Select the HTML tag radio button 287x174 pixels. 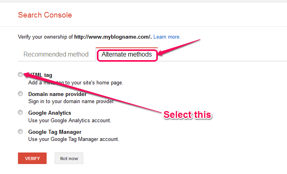coord(20,74)
